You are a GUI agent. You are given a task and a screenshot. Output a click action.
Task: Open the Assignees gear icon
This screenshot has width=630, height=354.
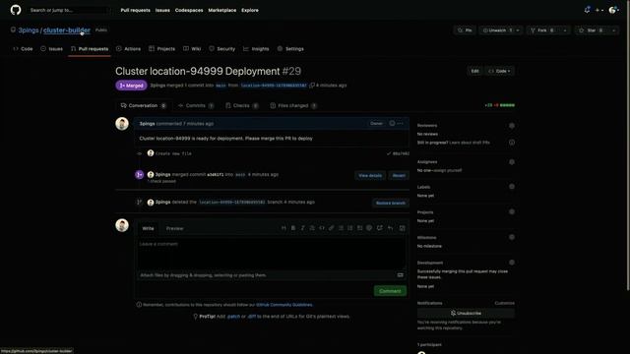(512, 162)
